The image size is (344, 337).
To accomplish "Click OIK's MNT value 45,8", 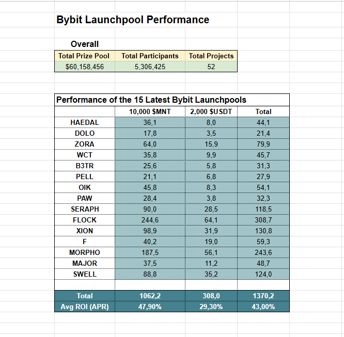I will pos(150,187).
